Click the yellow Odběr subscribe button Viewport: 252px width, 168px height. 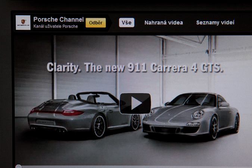96,23
